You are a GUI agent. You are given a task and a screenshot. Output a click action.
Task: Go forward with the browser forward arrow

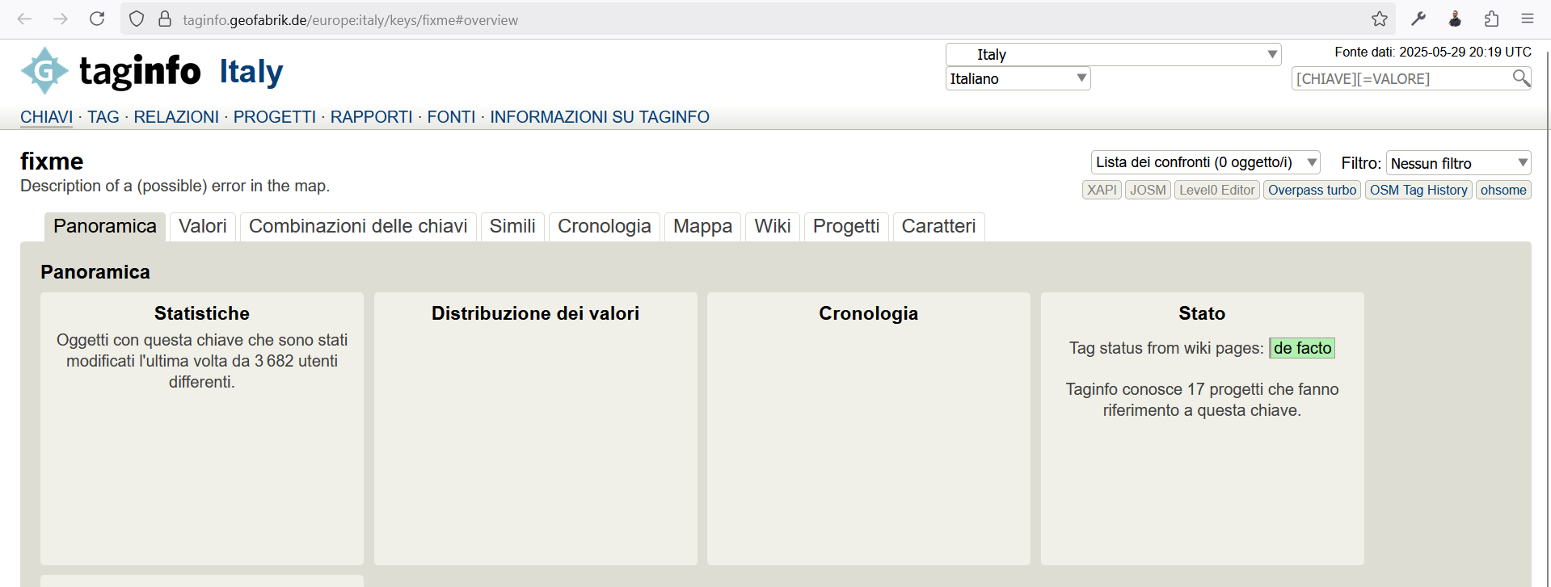(61, 19)
